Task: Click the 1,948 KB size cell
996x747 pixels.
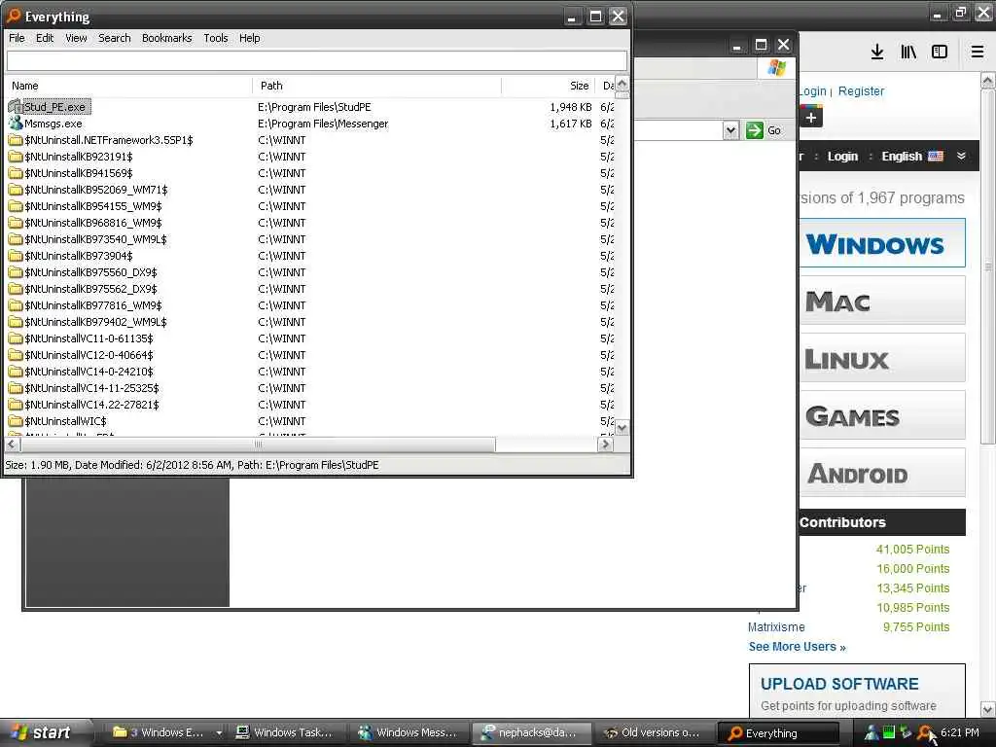Action: tap(570, 107)
